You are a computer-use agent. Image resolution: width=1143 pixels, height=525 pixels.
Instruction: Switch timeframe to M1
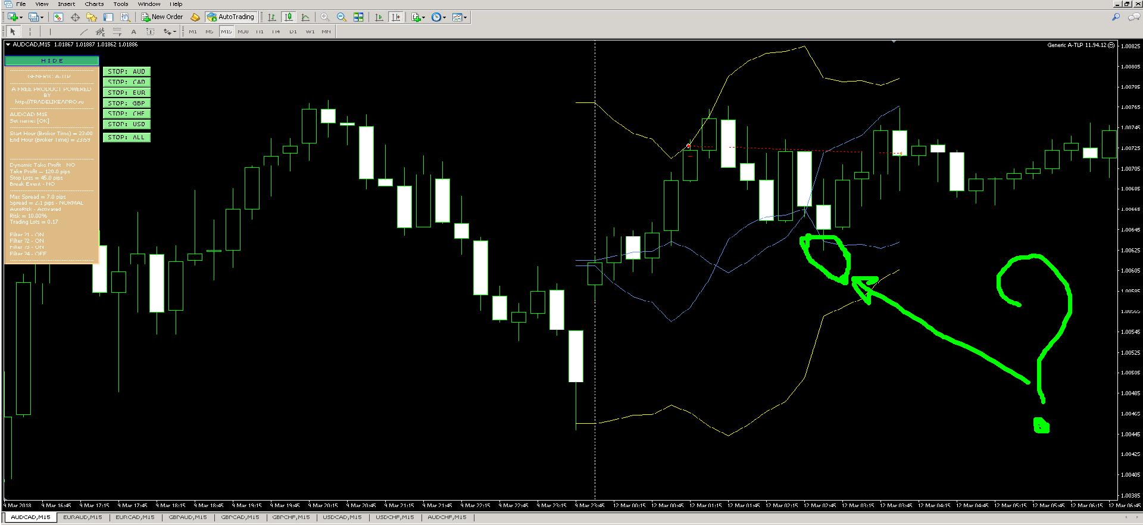(193, 32)
